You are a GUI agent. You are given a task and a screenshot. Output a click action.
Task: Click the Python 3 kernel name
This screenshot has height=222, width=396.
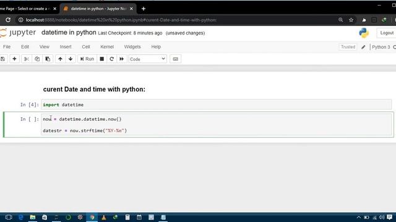(381, 47)
